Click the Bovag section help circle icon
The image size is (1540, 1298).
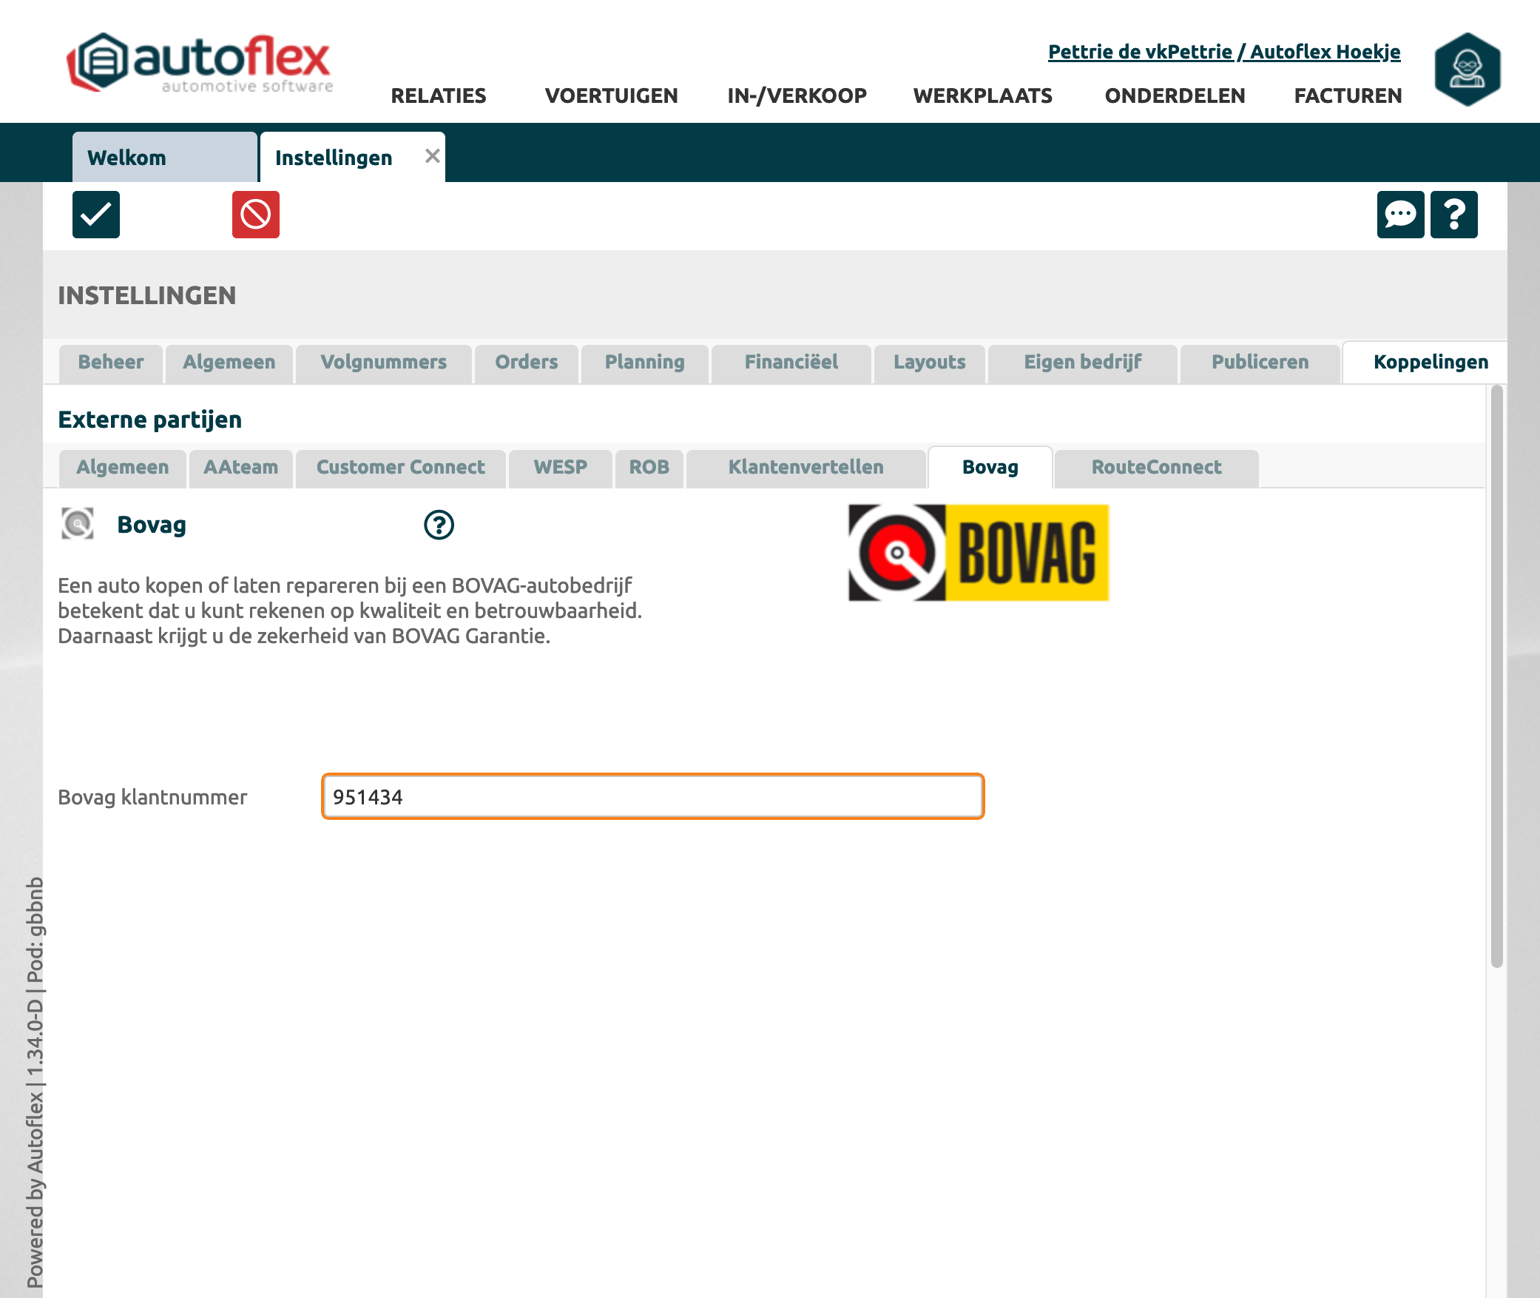pos(439,525)
